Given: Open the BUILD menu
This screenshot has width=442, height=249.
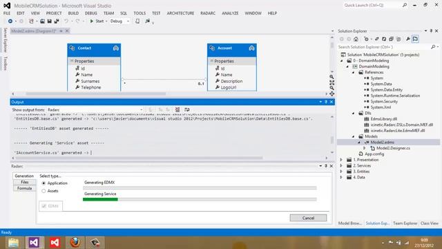Looking at the screenshot, I should (x=73, y=13).
